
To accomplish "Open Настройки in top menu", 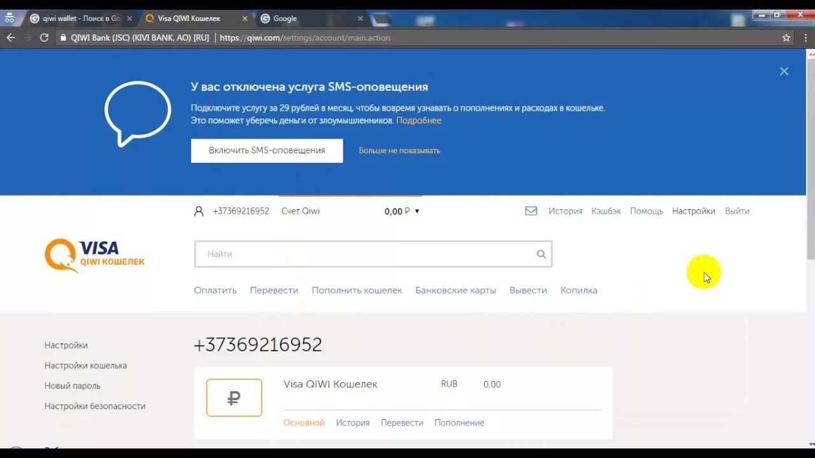I will [693, 211].
